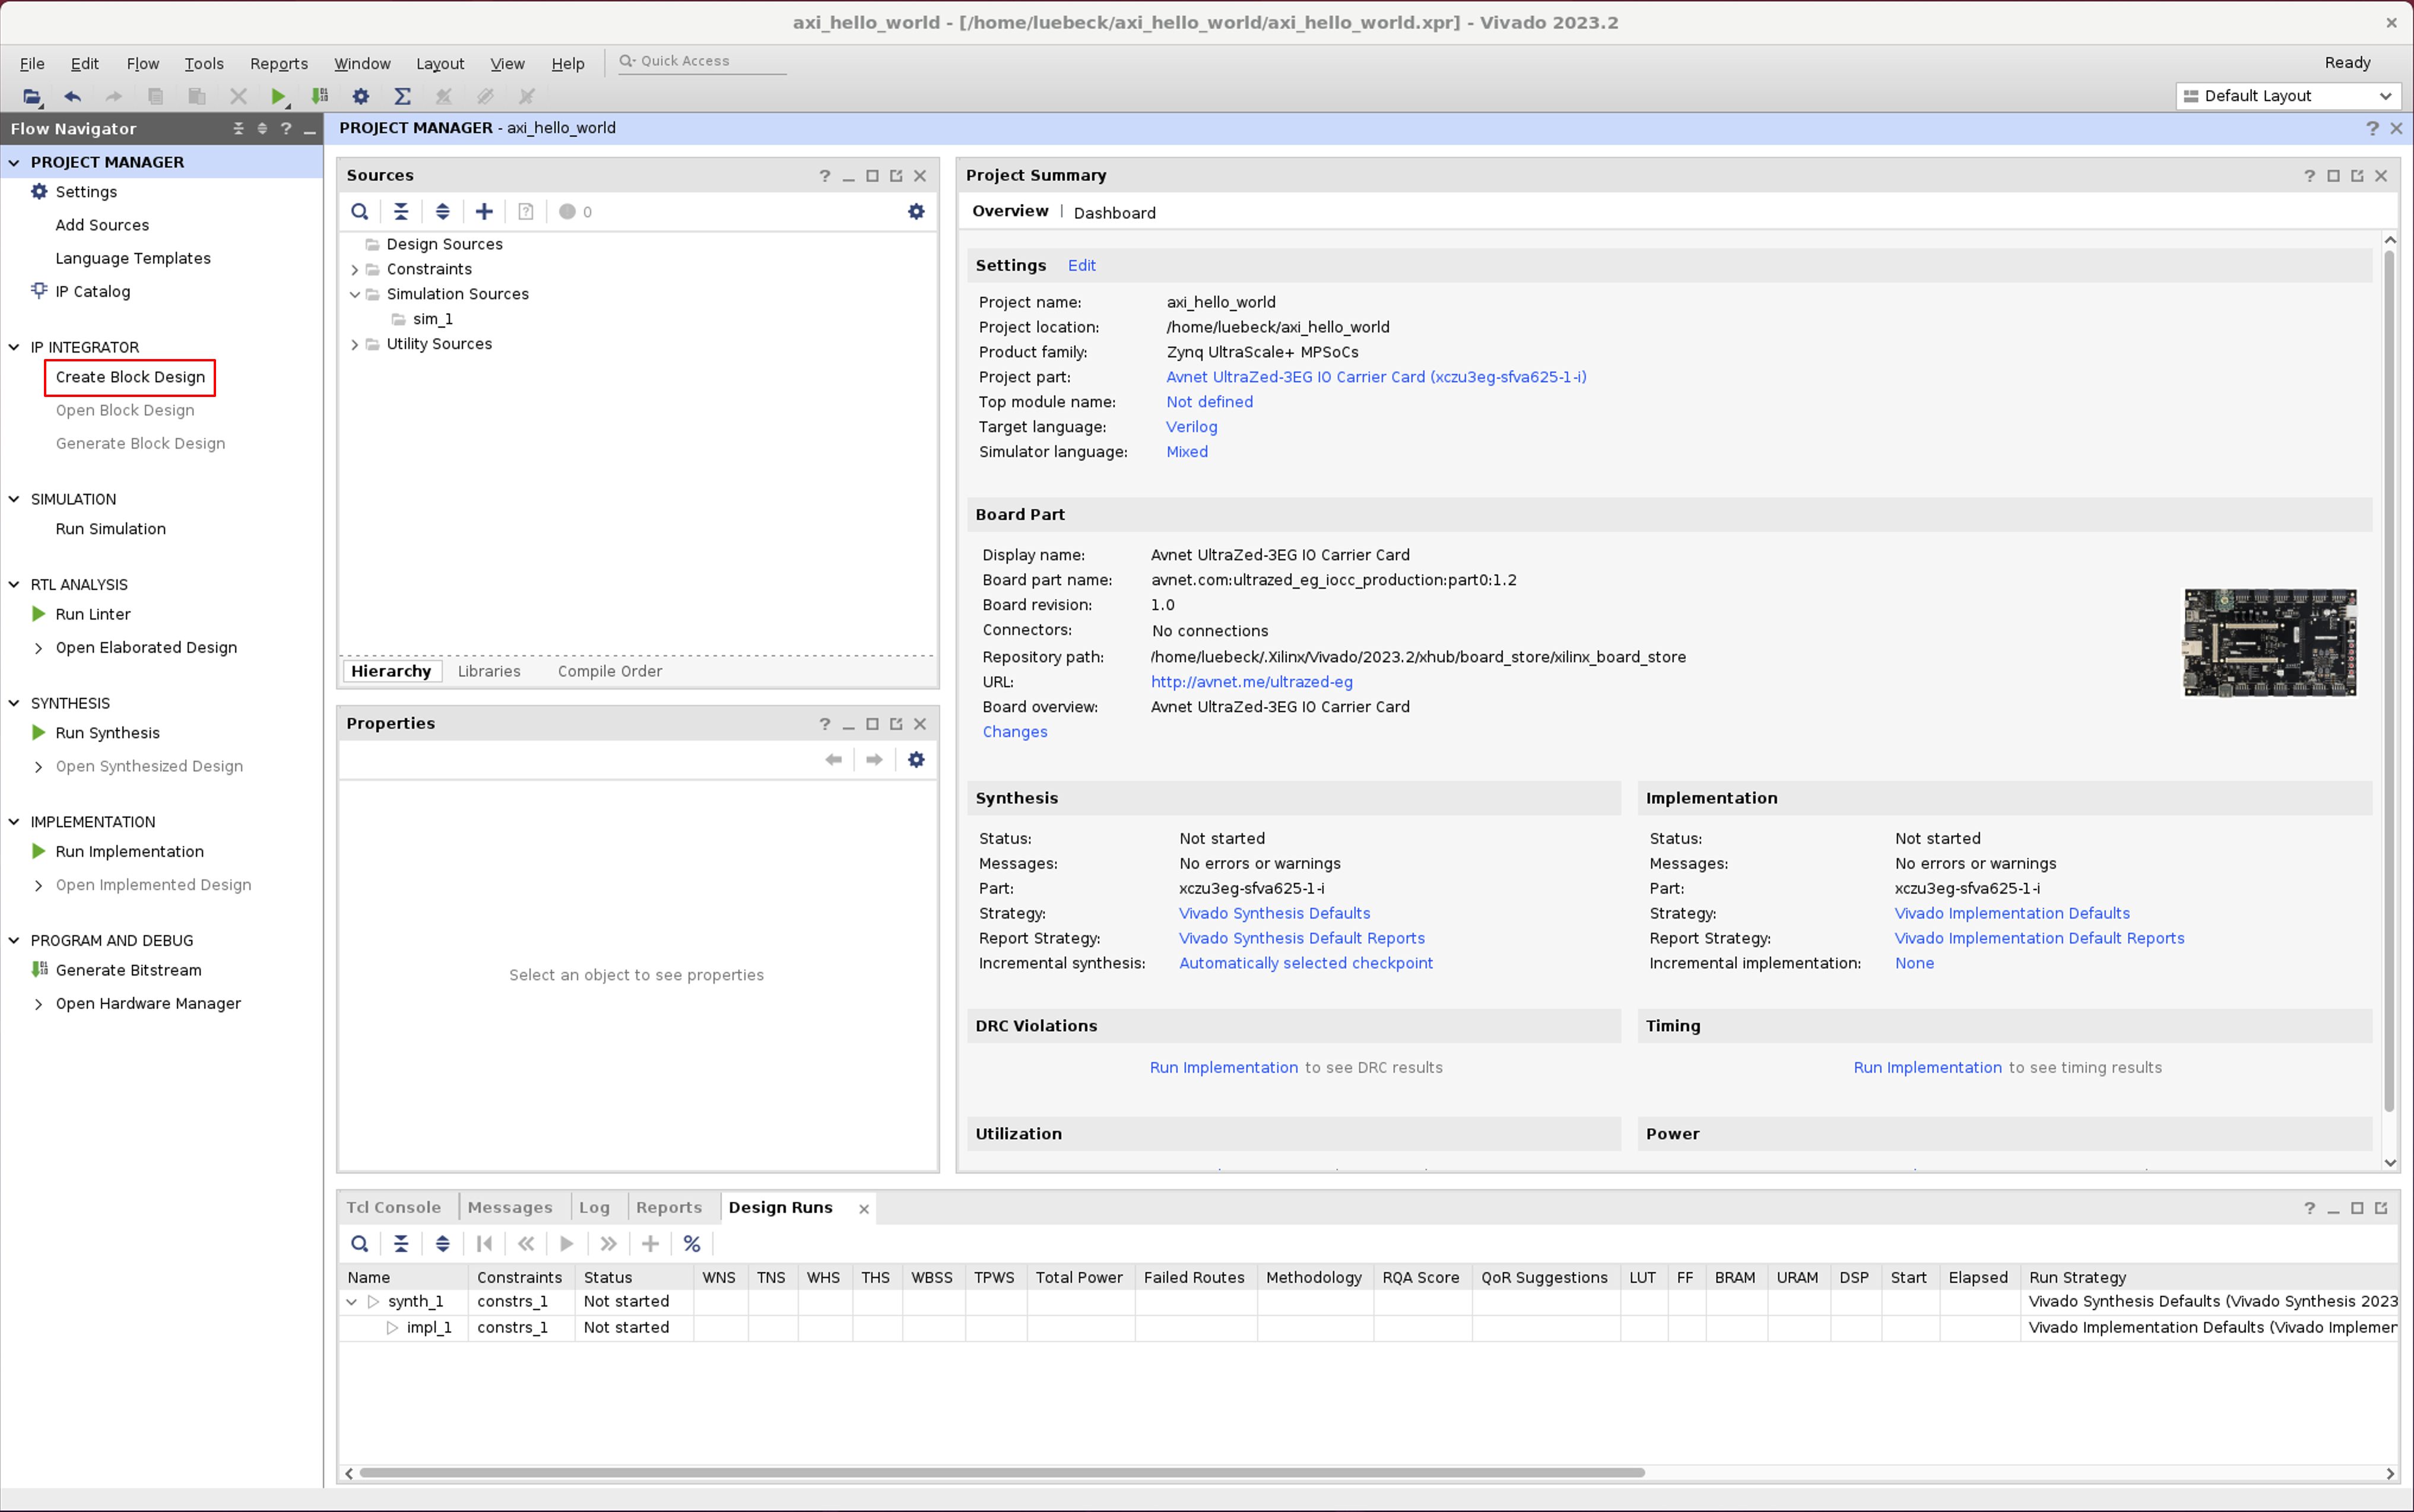
Task: Open the avnet.me/ultrazed-eg URL link
Action: [x=1251, y=682]
